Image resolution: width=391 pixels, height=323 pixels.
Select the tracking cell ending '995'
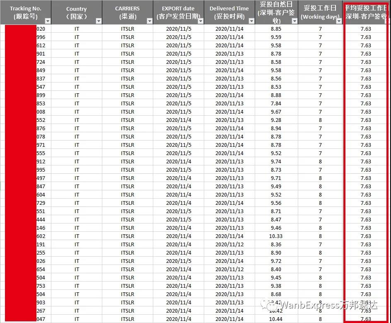pyautogui.click(x=25, y=170)
